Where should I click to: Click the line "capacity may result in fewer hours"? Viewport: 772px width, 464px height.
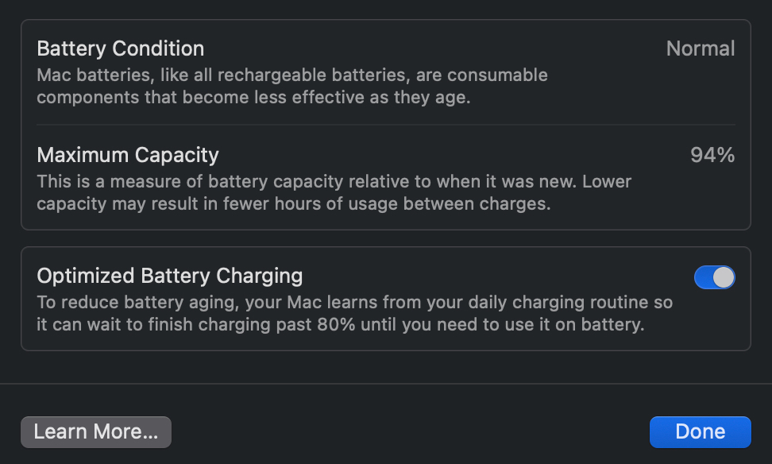coord(293,203)
